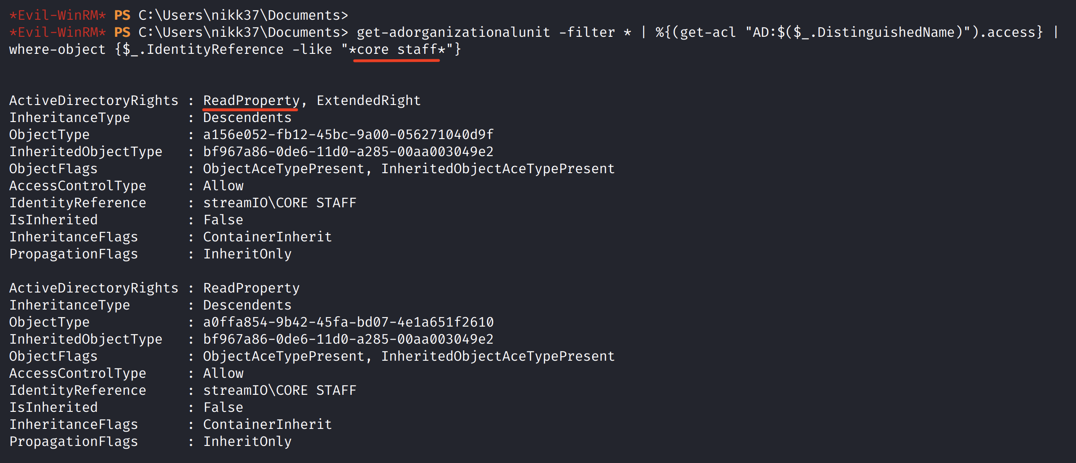
Task: Click the first entry's InheritedObjectType GUID
Action: click(348, 152)
